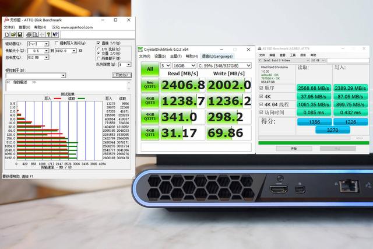373x249 pixels.
Task: Click the 2406.8 sequential read value
Action: (182, 85)
